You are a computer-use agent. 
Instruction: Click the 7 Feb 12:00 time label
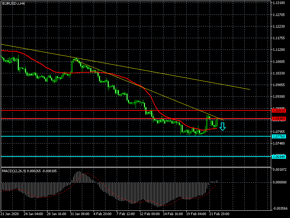127,214
